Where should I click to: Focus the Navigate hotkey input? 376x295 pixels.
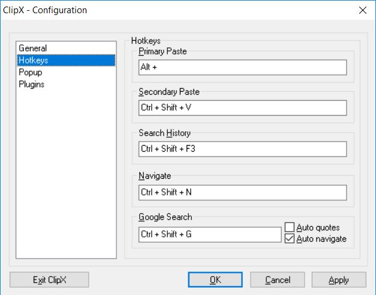tap(242, 192)
